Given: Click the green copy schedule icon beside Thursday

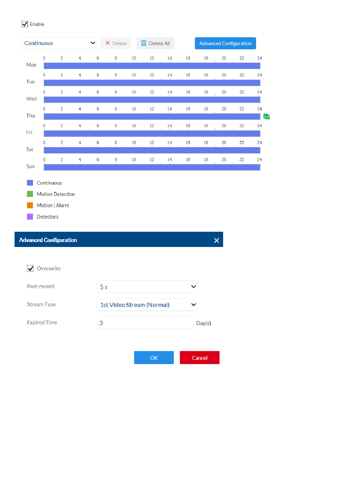Looking at the screenshot, I should click(x=267, y=116).
